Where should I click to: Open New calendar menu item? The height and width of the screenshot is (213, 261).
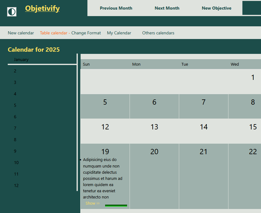pyautogui.click(x=21, y=33)
